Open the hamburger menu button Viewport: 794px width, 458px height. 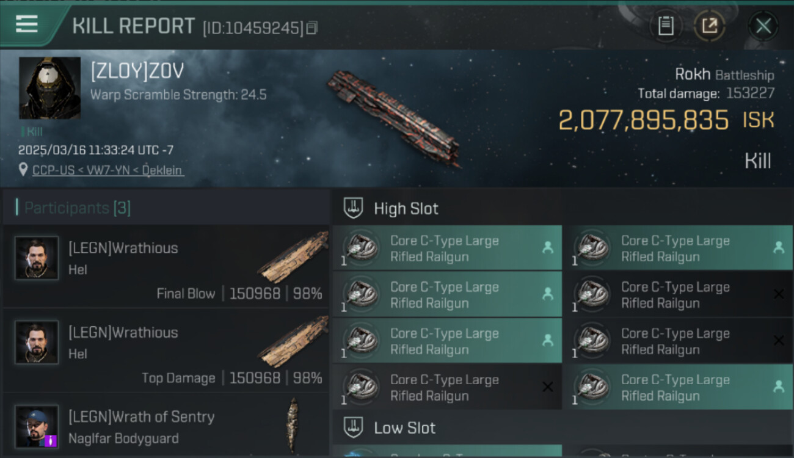27,25
